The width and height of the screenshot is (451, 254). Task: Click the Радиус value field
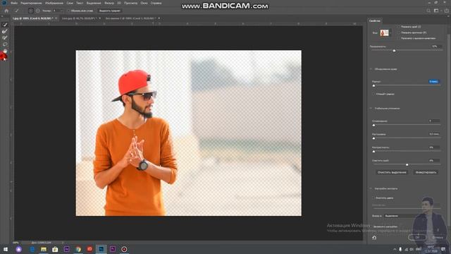coord(433,82)
